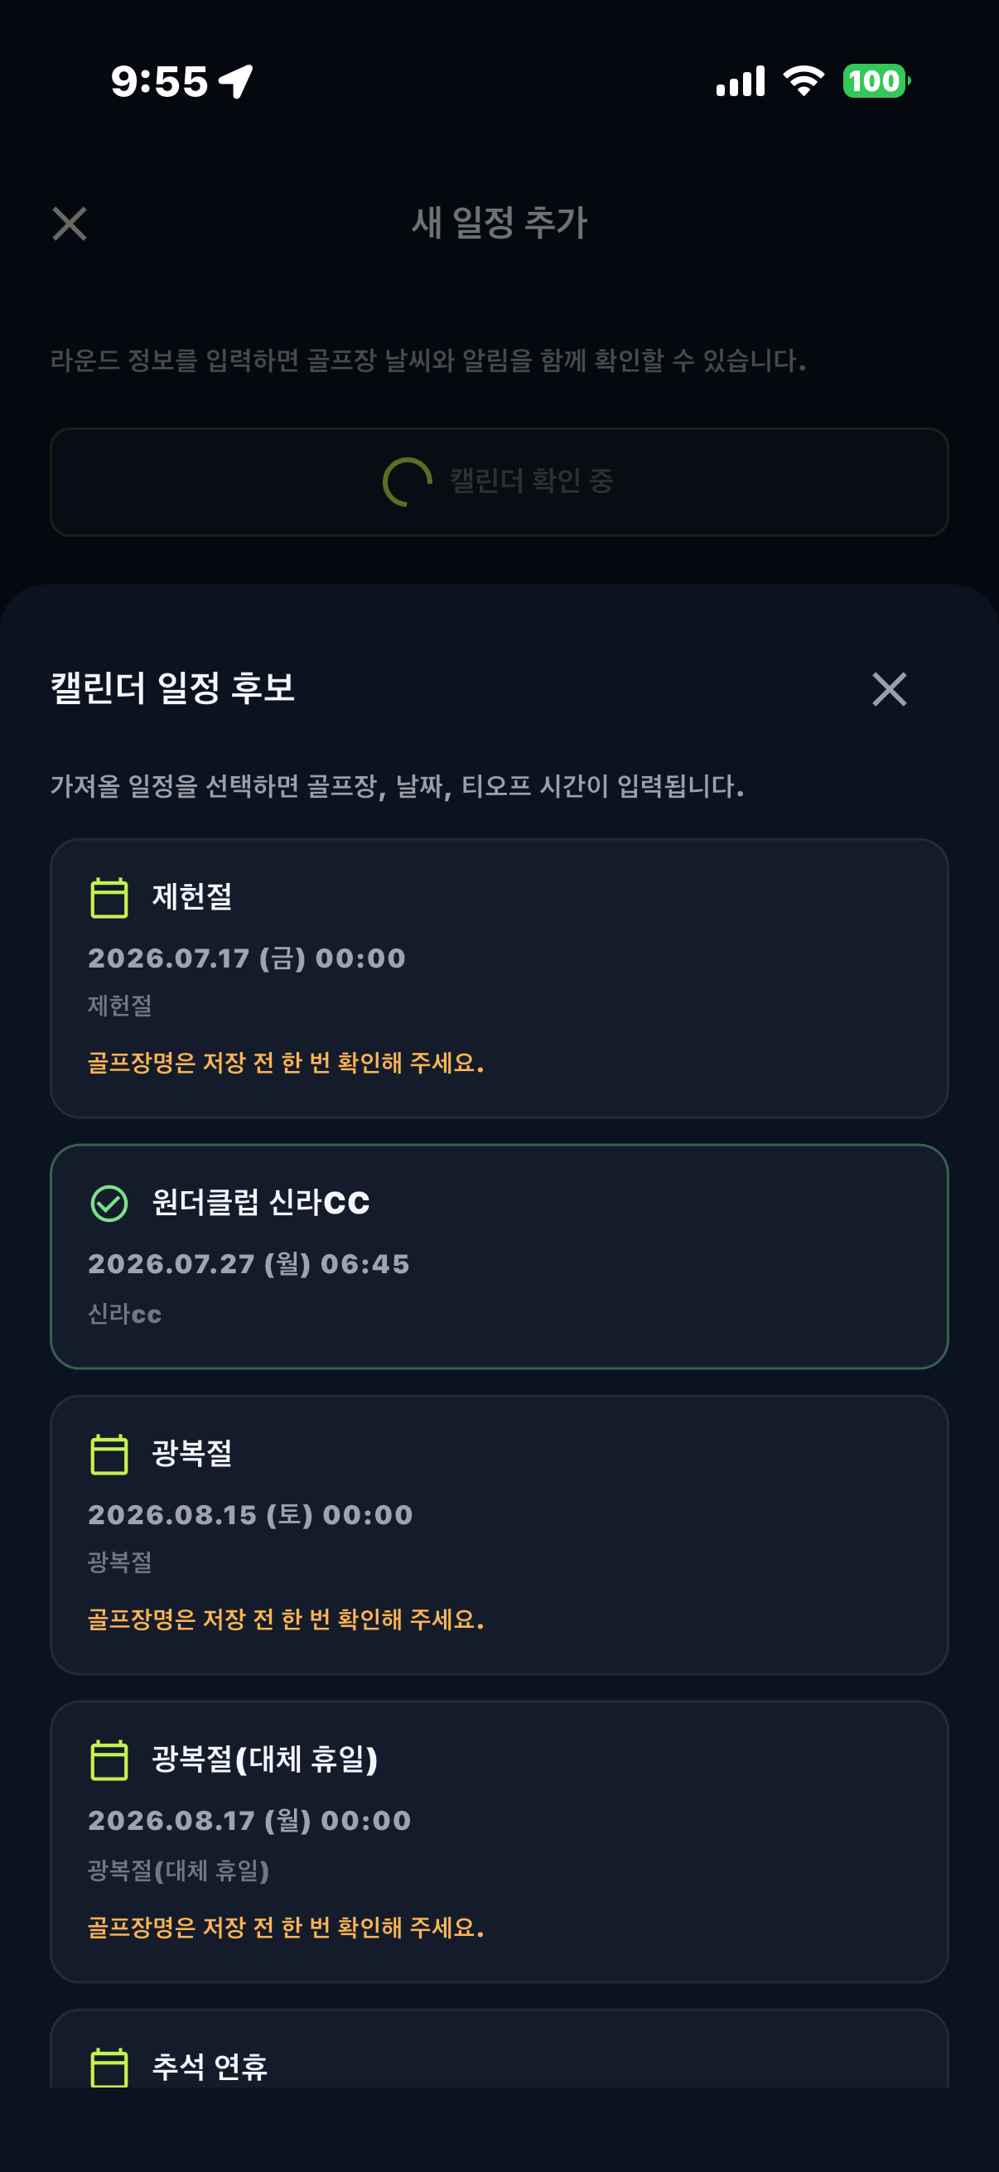The image size is (999, 2172).
Task: Tap the orange golf course warning under 제헌절
Action: [286, 1061]
